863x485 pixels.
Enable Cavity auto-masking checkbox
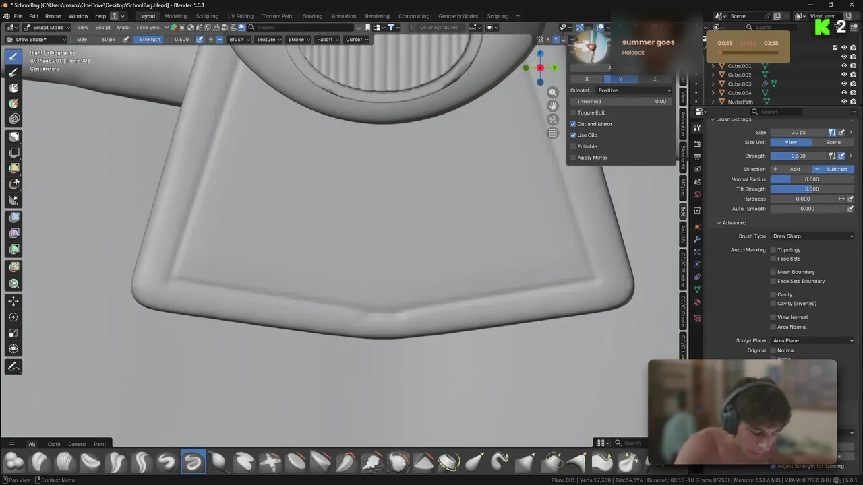[773, 294]
